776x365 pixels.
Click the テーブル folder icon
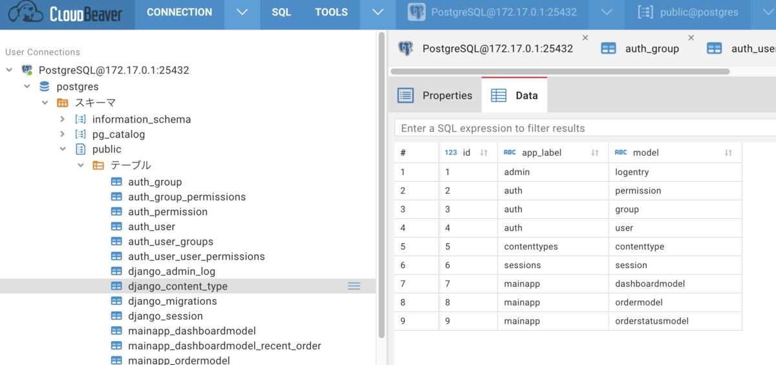98,165
